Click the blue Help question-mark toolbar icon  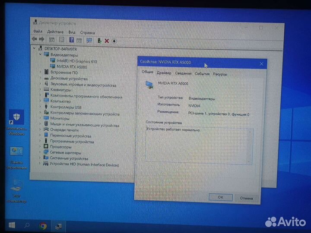(x=72, y=40)
